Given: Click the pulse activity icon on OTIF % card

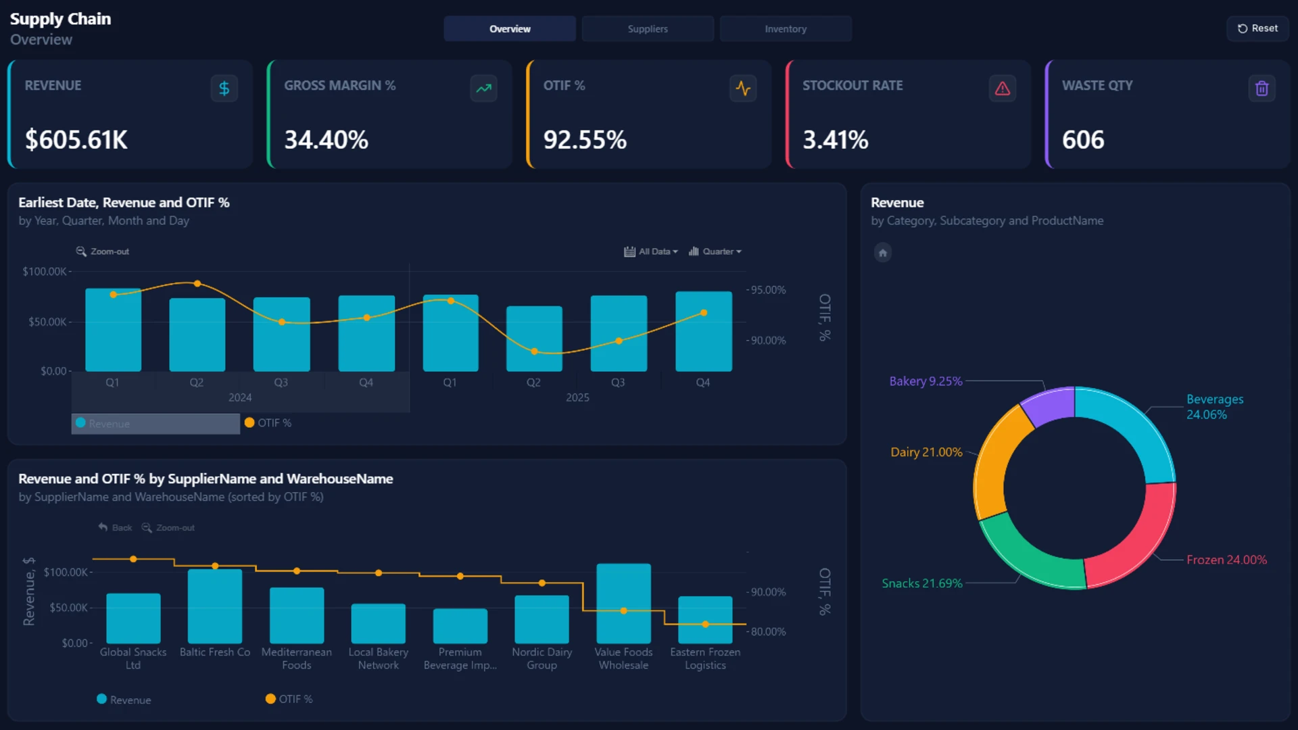Looking at the screenshot, I should [743, 89].
